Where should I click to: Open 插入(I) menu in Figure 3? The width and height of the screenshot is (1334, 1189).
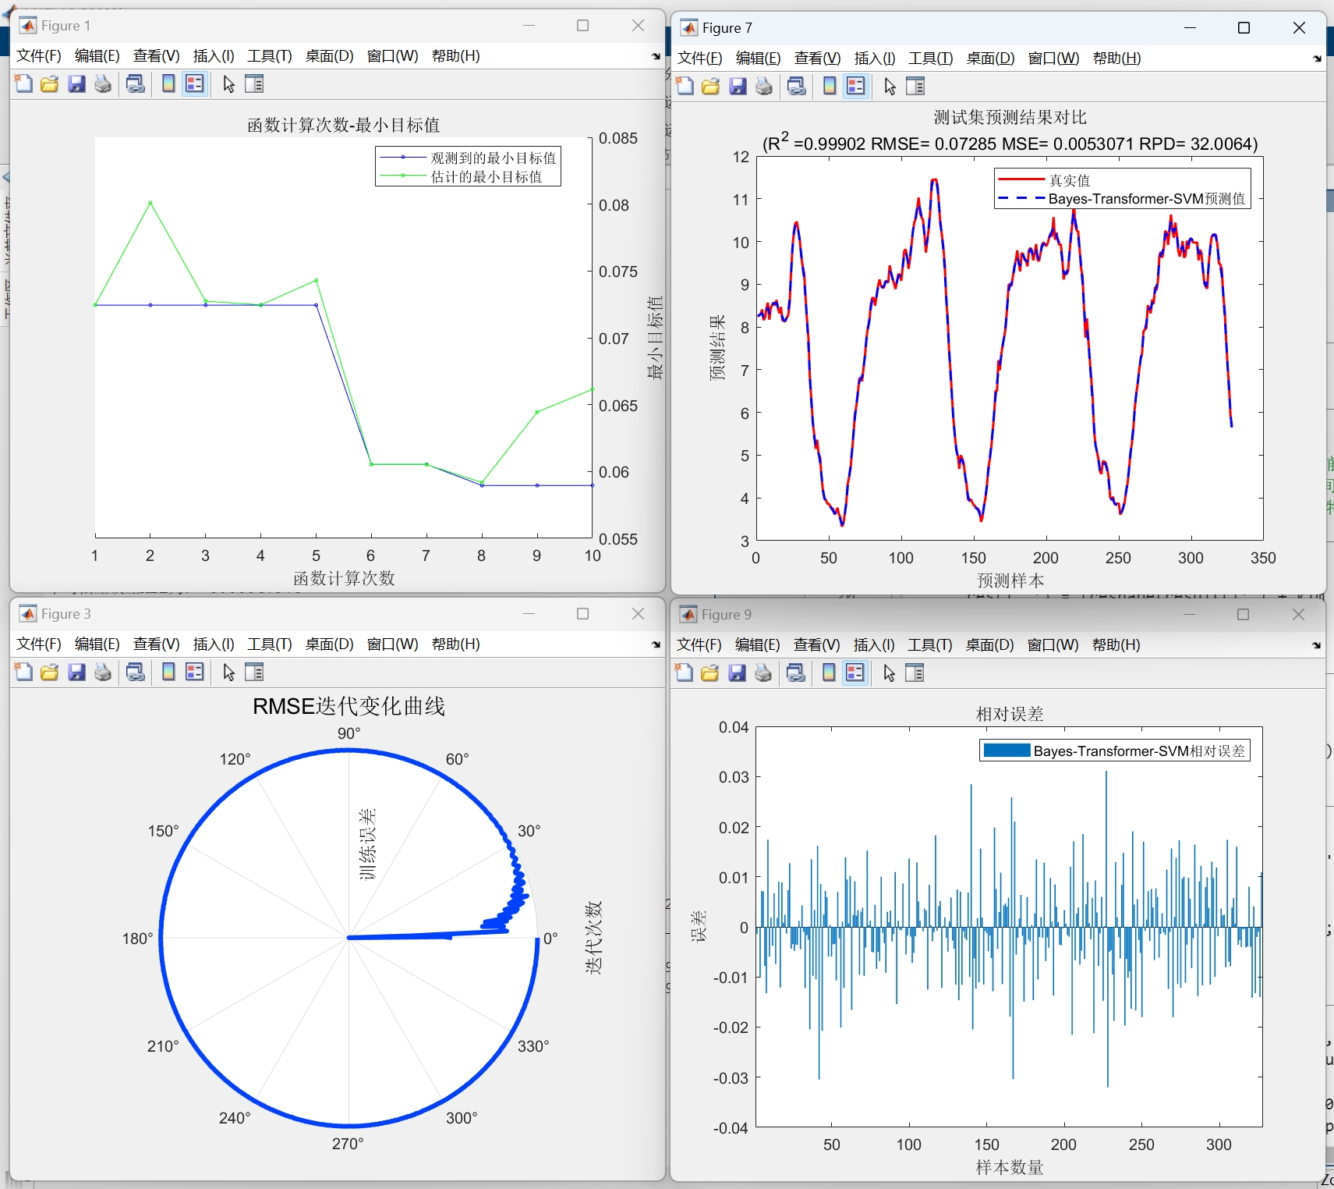(x=214, y=644)
